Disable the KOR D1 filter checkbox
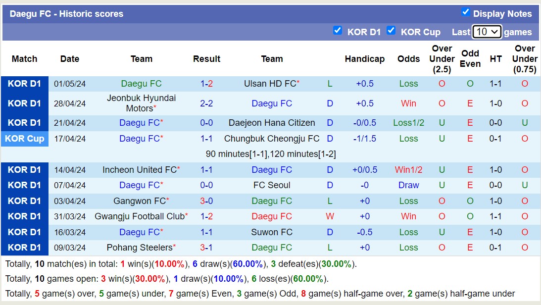 tap(338, 30)
